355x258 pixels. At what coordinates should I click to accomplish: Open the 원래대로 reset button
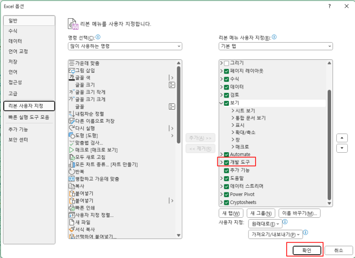coord(265,224)
